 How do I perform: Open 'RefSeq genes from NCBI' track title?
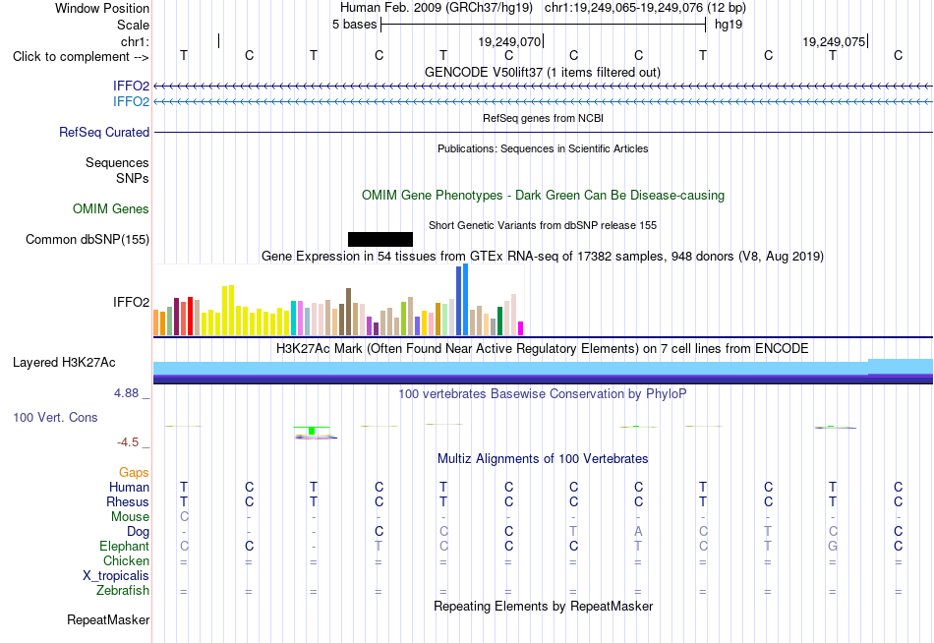click(543, 118)
